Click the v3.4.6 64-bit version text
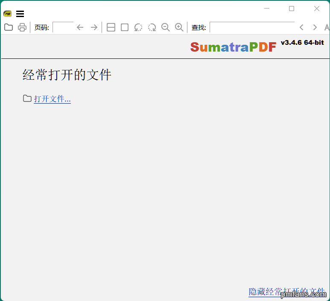The height and width of the screenshot is (301, 330). (302, 43)
